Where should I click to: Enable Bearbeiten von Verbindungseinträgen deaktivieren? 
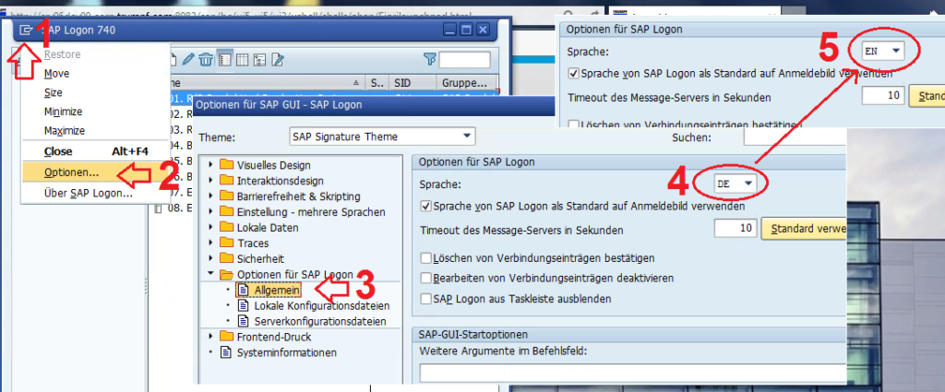[x=426, y=279]
